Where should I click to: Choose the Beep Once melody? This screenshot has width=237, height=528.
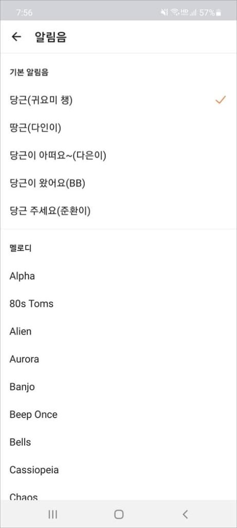[x=118, y=414]
